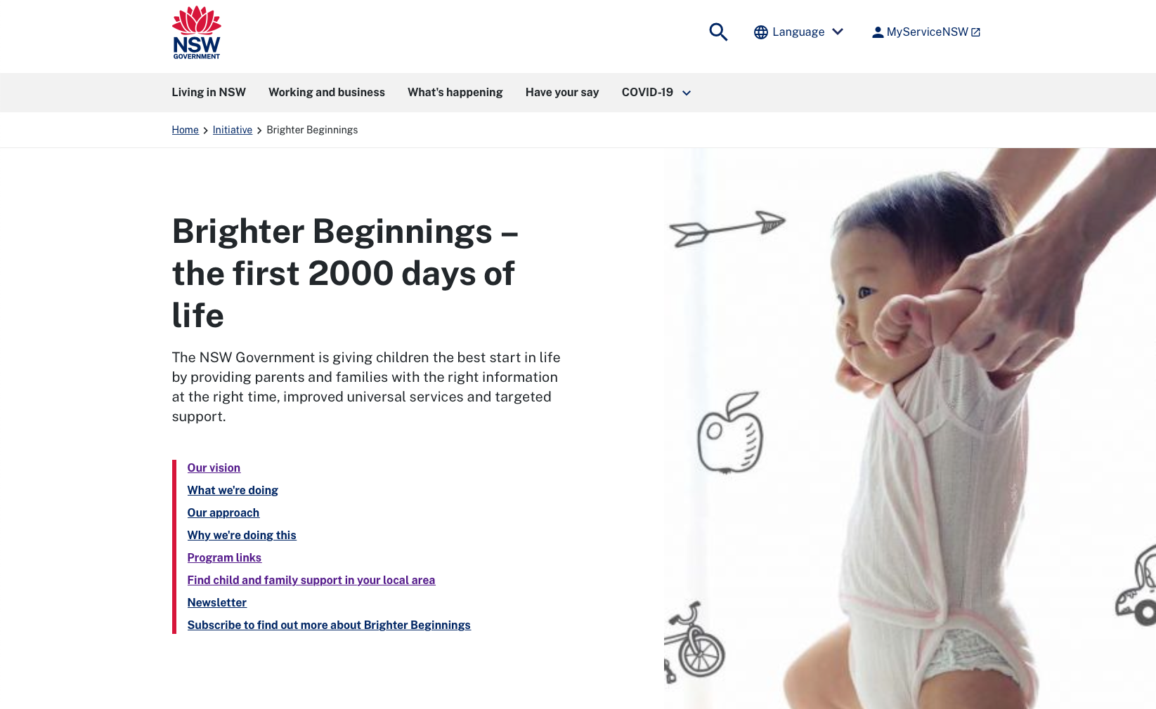Open Find child and family support link
This screenshot has width=1156, height=709.
311,580
